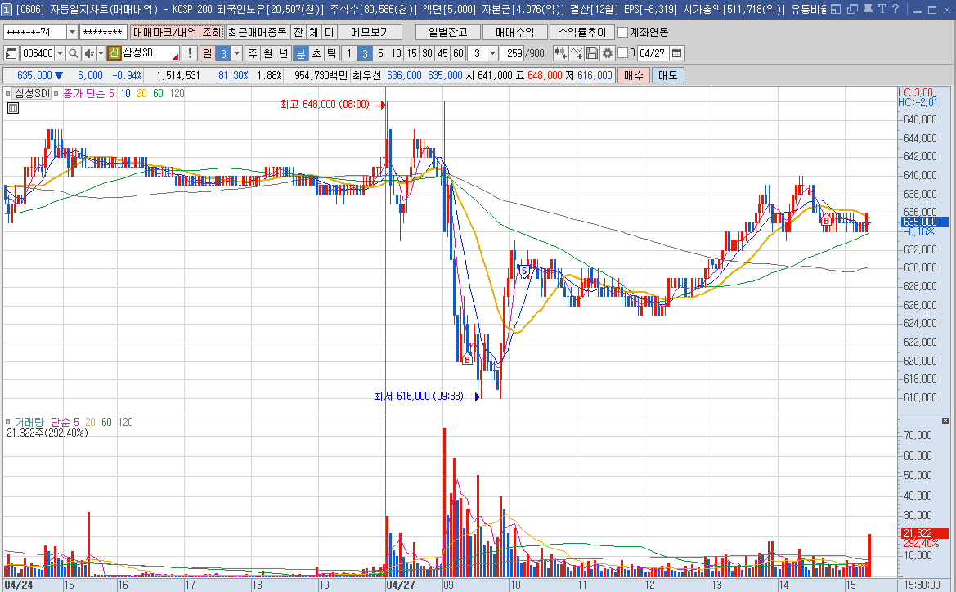
Task: Click the pin window icon in title bar
Action: pyautogui.click(x=867, y=9)
